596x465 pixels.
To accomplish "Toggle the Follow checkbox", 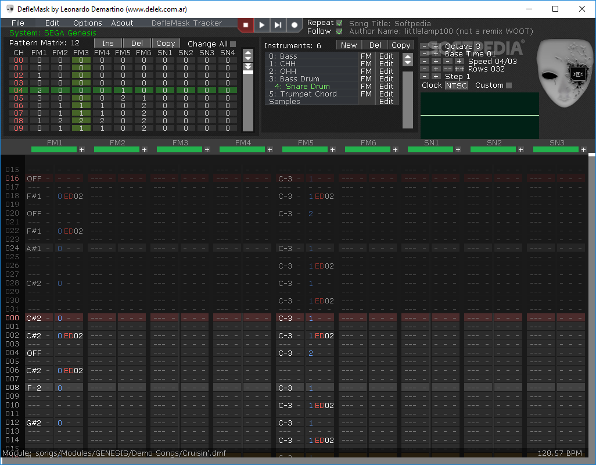I will (x=339, y=31).
